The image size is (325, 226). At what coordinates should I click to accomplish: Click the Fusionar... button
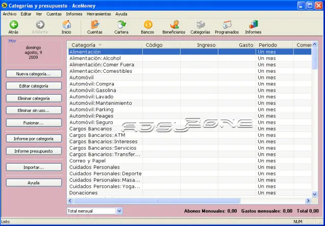[x=34, y=123]
